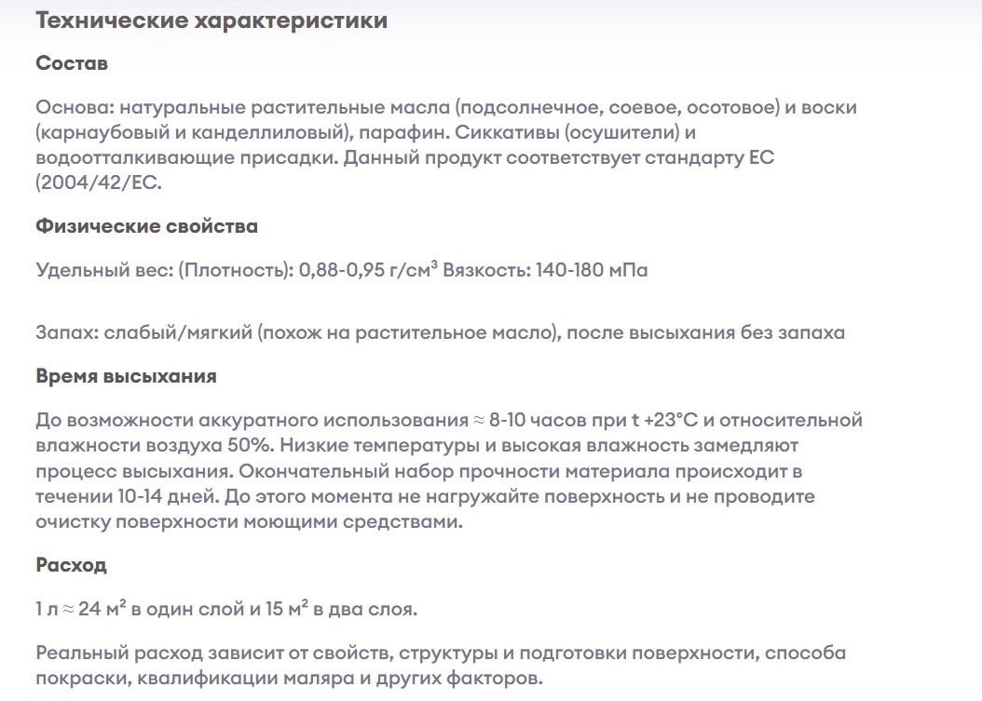
Task: Click the paragraph starting with Реальный расход зависит
Action: [x=441, y=666]
